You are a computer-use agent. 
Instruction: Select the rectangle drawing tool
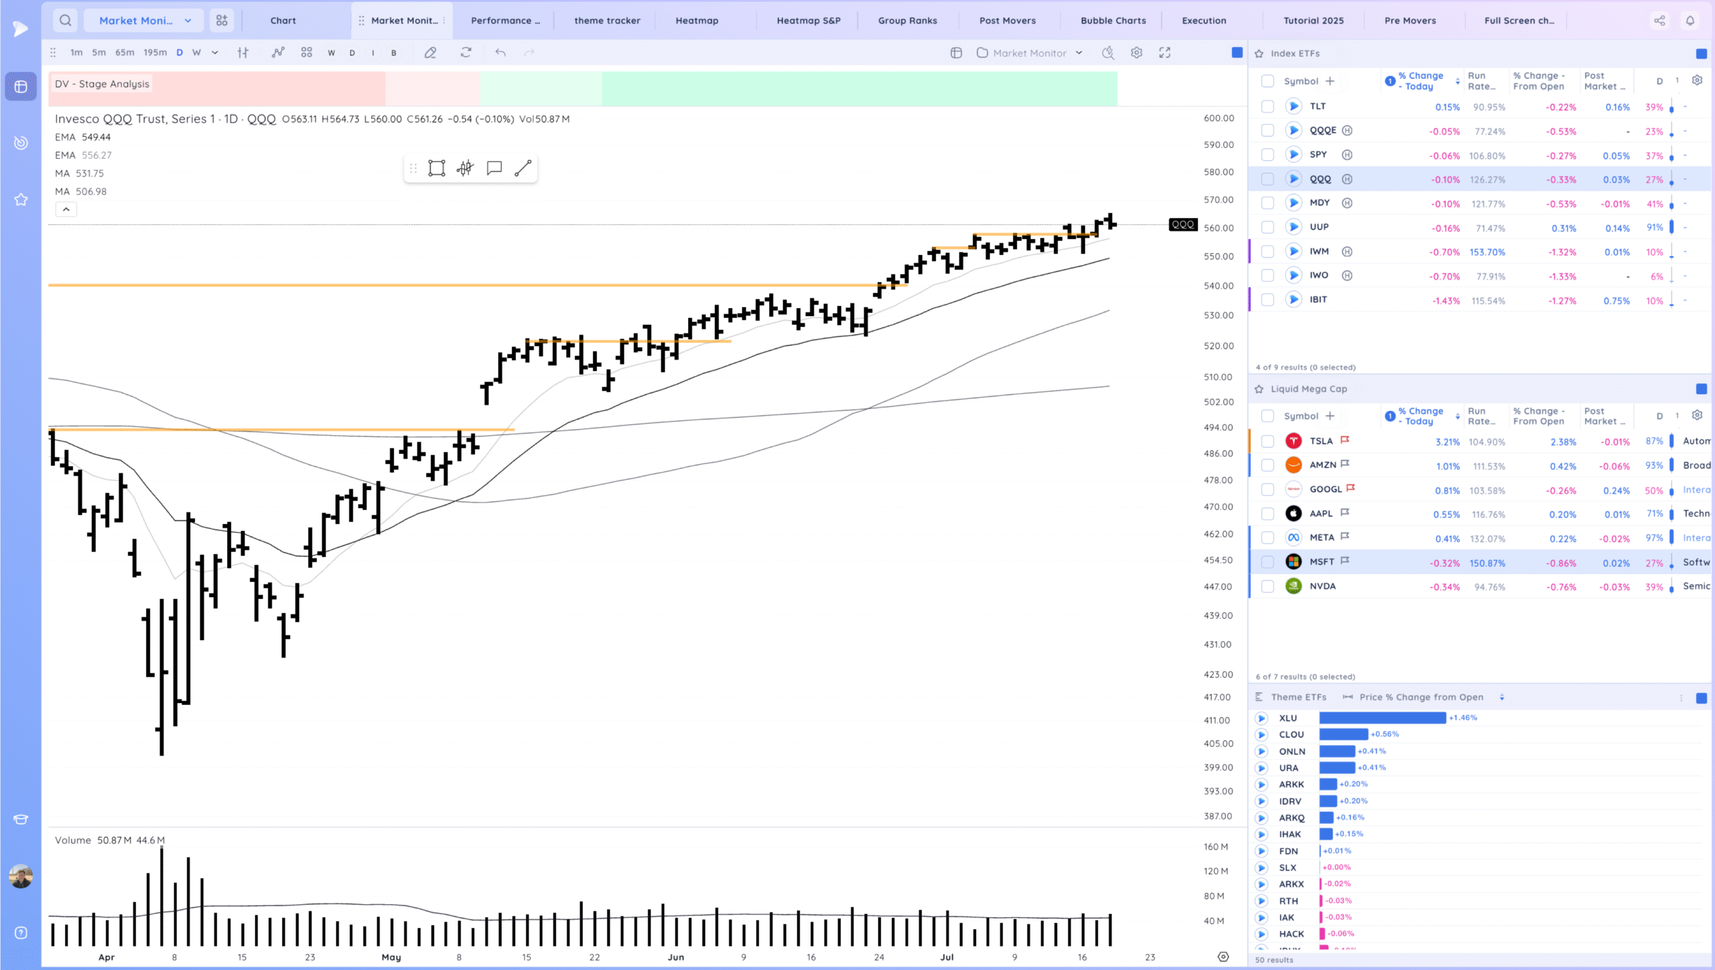coord(437,168)
